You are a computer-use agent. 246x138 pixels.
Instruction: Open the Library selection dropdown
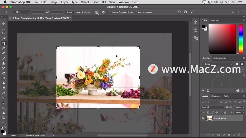218,64
